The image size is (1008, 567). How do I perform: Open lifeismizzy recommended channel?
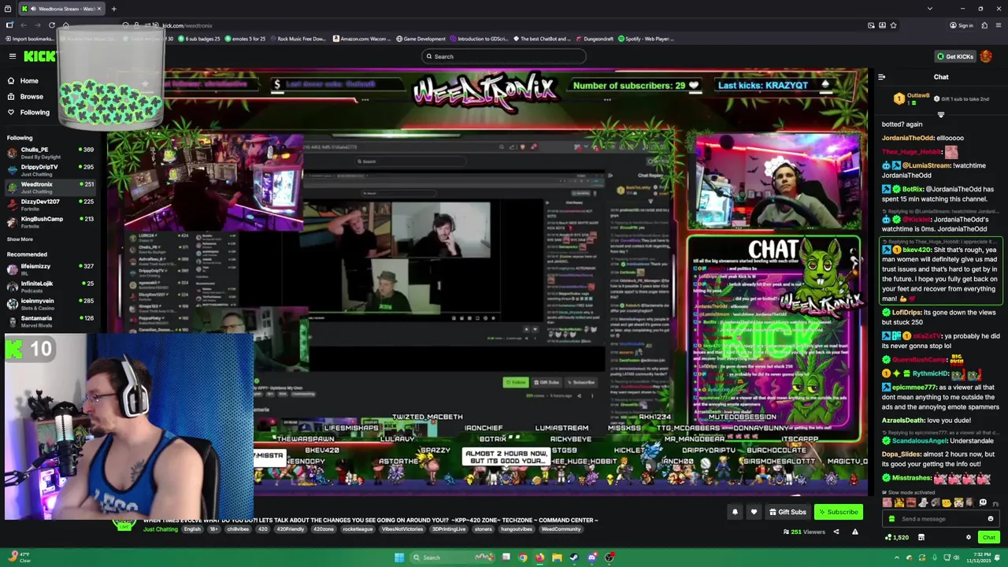(x=50, y=269)
